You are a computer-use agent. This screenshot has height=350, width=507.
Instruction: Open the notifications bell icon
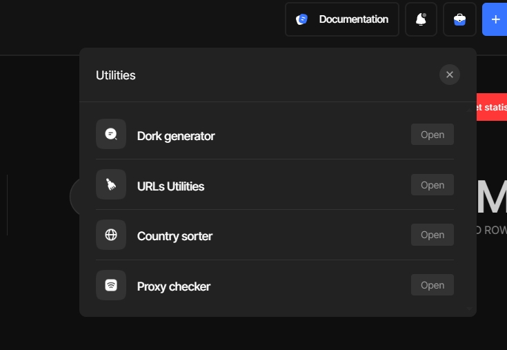421,19
